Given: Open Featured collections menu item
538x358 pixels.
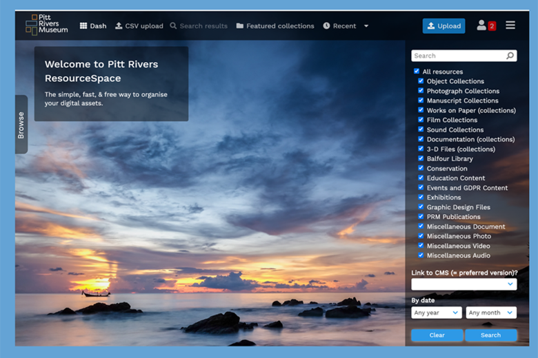Looking at the screenshot, I should (275, 25).
